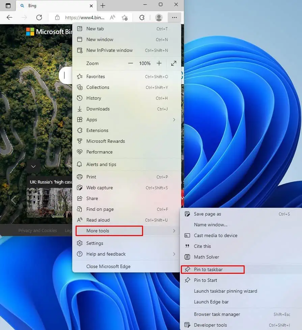This screenshot has width=302, height=330.
Task: Open the profile avatar icon
Action: click(159, 18)
